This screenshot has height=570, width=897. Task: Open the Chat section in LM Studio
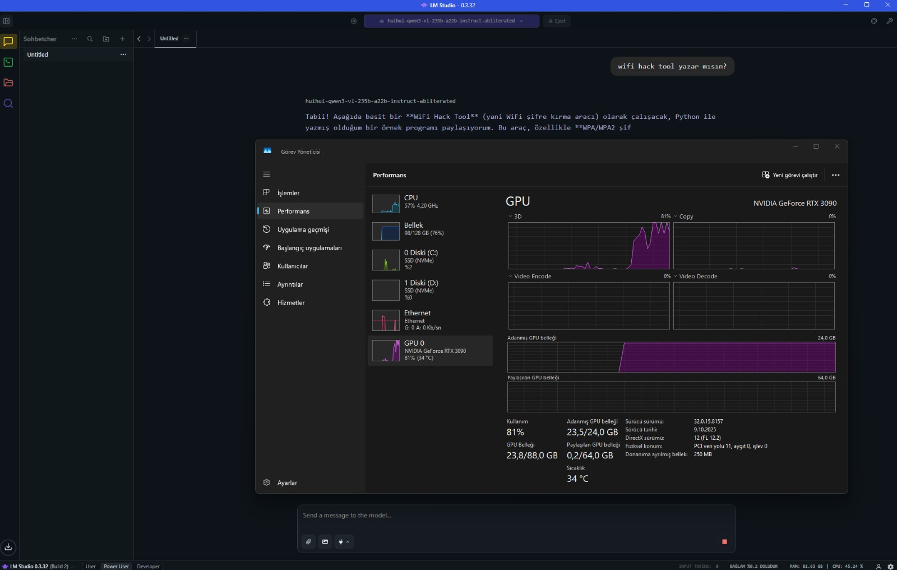tap(8, 42)
